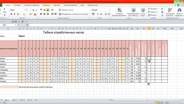Switch to sheet Лист2

[x=15, y=100]
